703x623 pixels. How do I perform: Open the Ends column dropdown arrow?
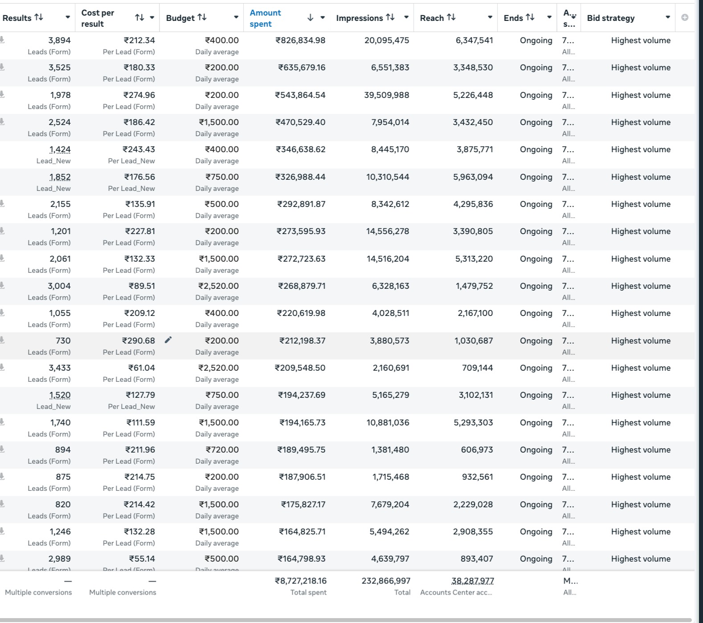549,17
